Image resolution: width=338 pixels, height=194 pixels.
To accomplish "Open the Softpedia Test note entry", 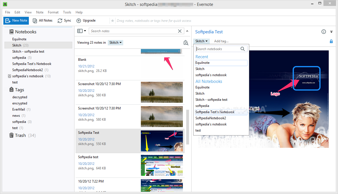I will tap(130, 141).
